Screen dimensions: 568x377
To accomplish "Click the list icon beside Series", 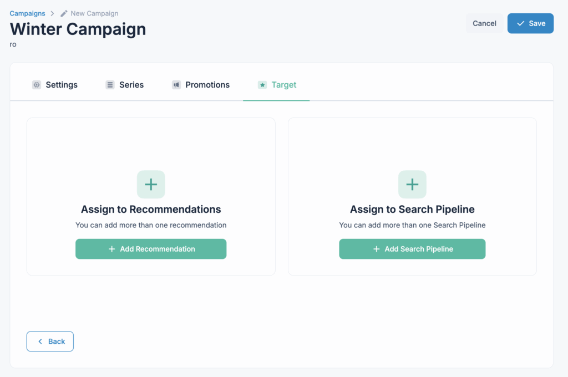I will 110,85.
